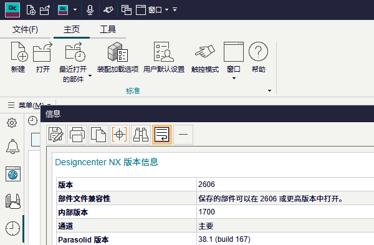Click the 保存的部件可以在 2606 compatibility text

[x=271, y=198]
